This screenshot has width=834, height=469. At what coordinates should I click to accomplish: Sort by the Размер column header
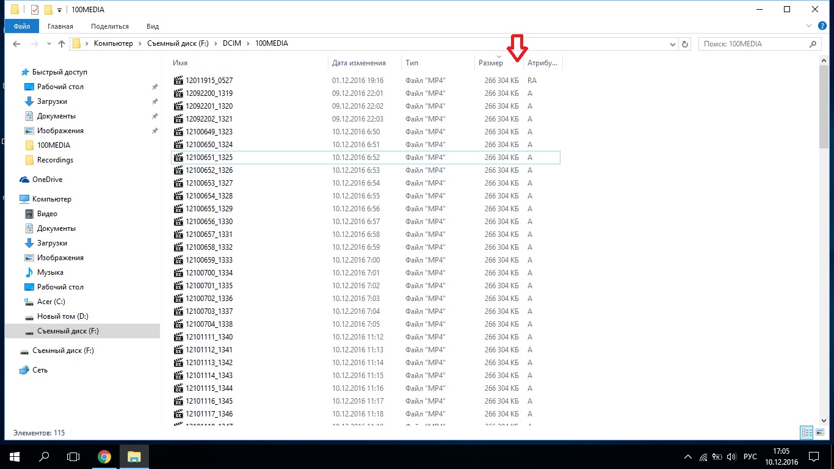(491, 63)
